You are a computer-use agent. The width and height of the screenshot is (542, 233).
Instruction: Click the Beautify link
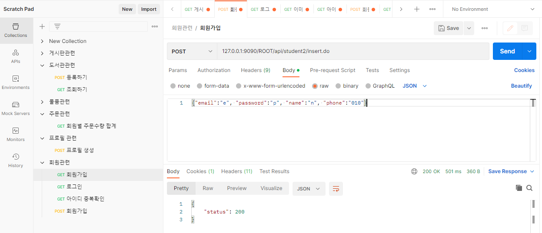click(522, 86)
